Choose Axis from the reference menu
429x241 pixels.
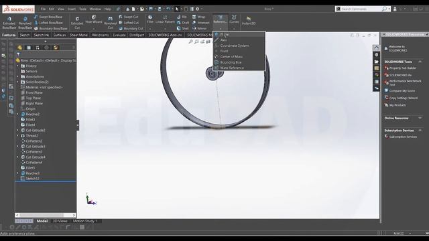tap(239, 40)
